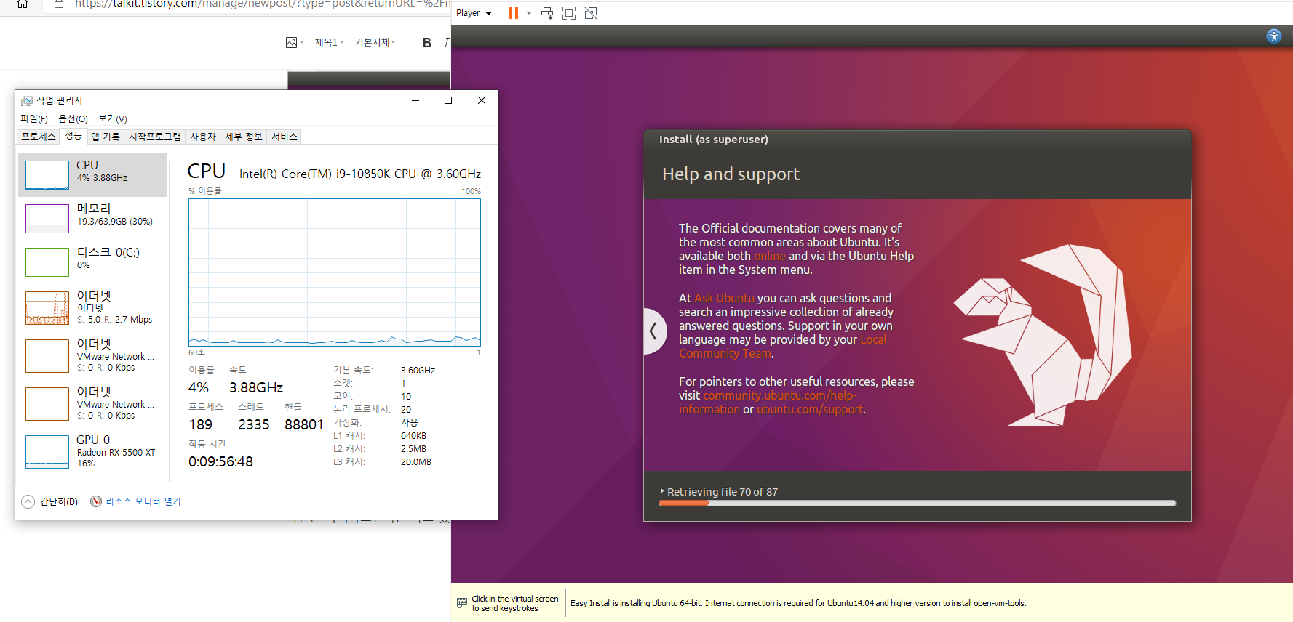Maximize the Task Manager window
The image size is (1293, 622).
(x=448, y=100)
